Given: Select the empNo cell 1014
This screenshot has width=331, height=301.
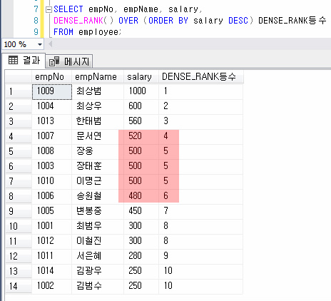Looking at the screenshot, I should (52, 271).
